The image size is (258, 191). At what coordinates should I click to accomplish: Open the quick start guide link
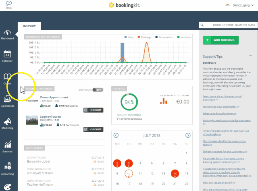[227, 122]
